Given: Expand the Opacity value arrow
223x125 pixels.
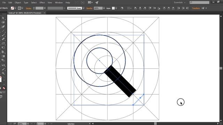Looking at the screenshot, I should point(104,8).
